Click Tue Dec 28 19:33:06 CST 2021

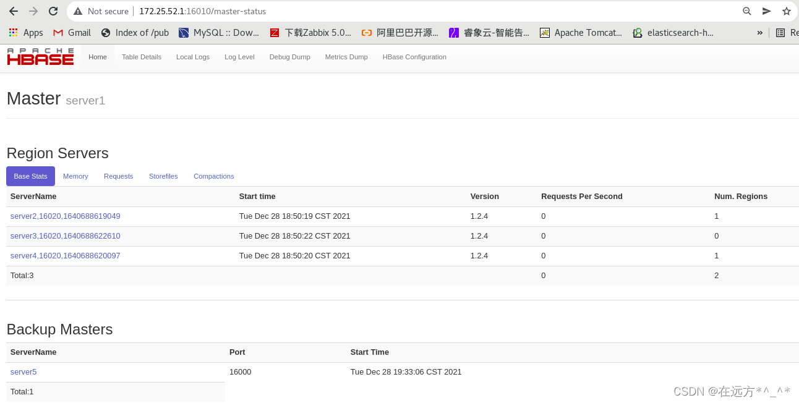406,372
